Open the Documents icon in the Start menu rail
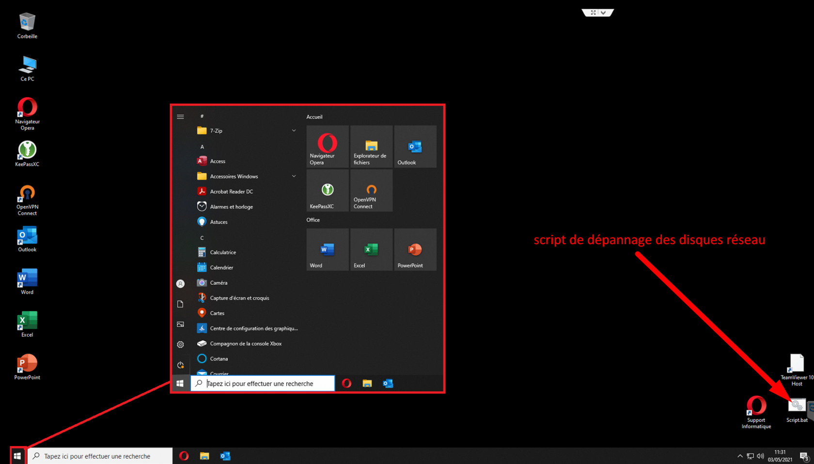This screenshot has height=464, width=814. click(180, 304)
